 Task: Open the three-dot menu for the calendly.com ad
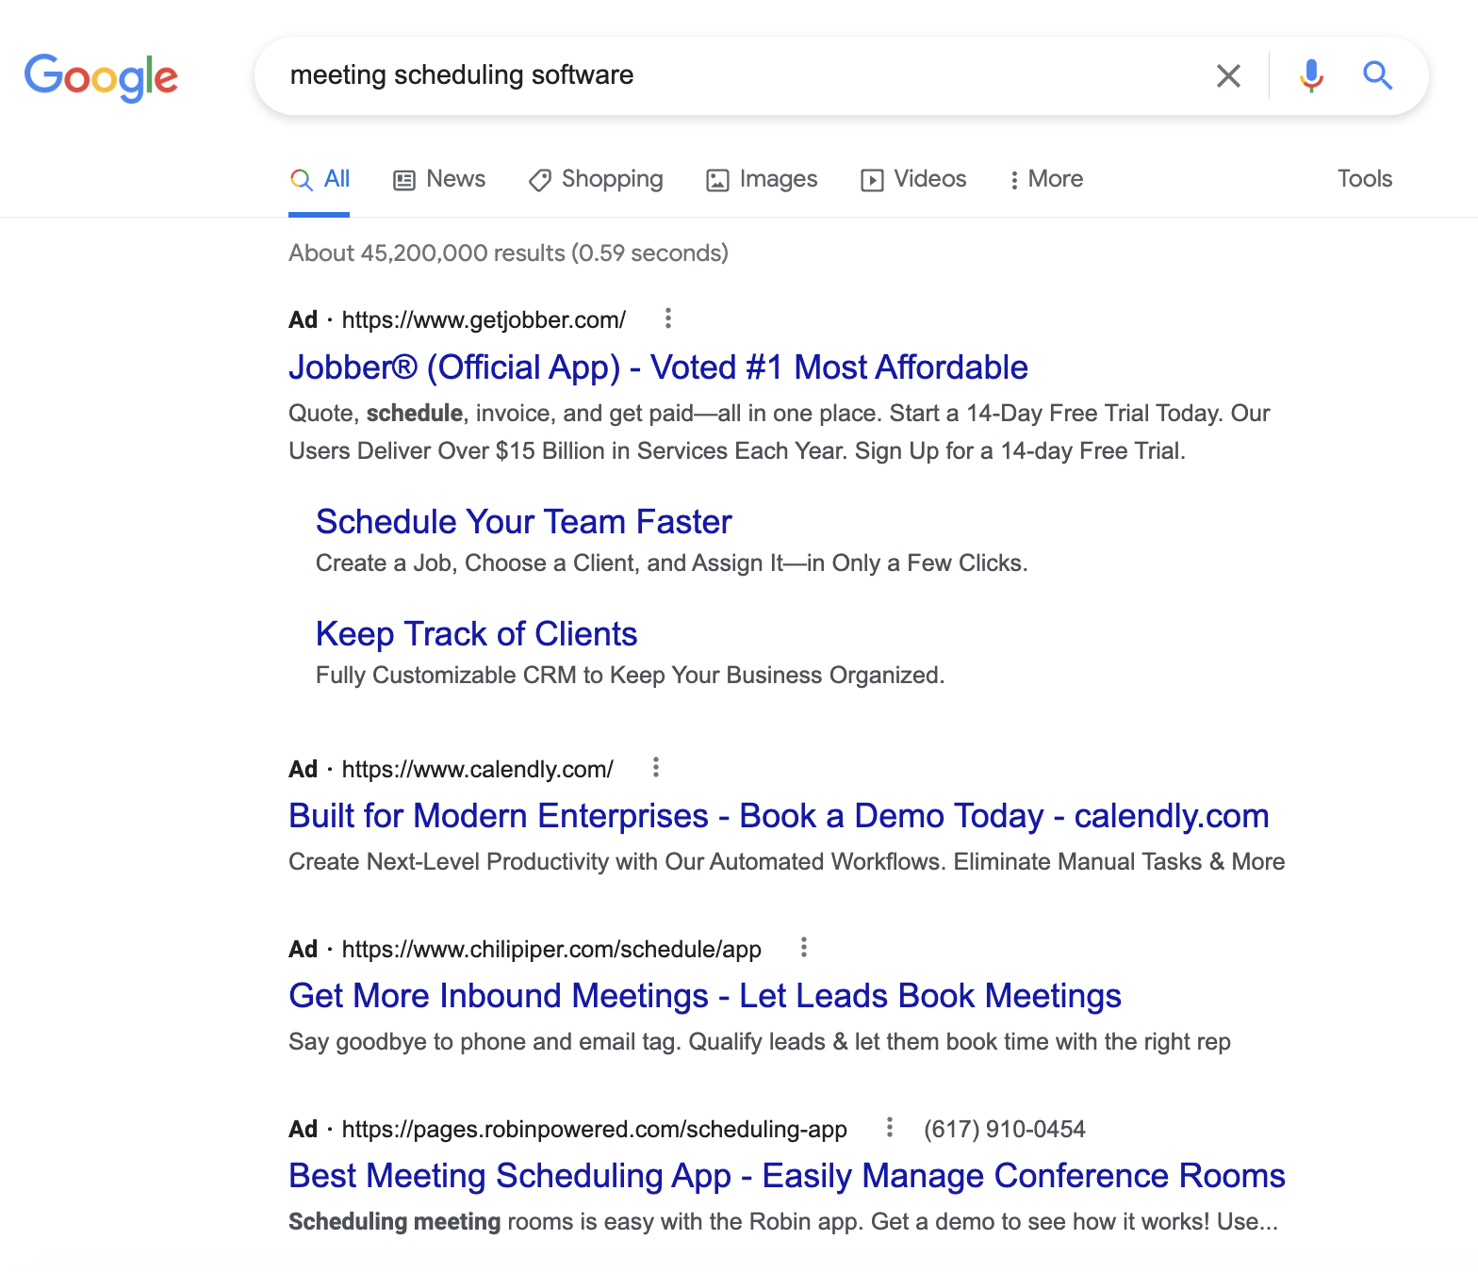[x=656, y=768]
